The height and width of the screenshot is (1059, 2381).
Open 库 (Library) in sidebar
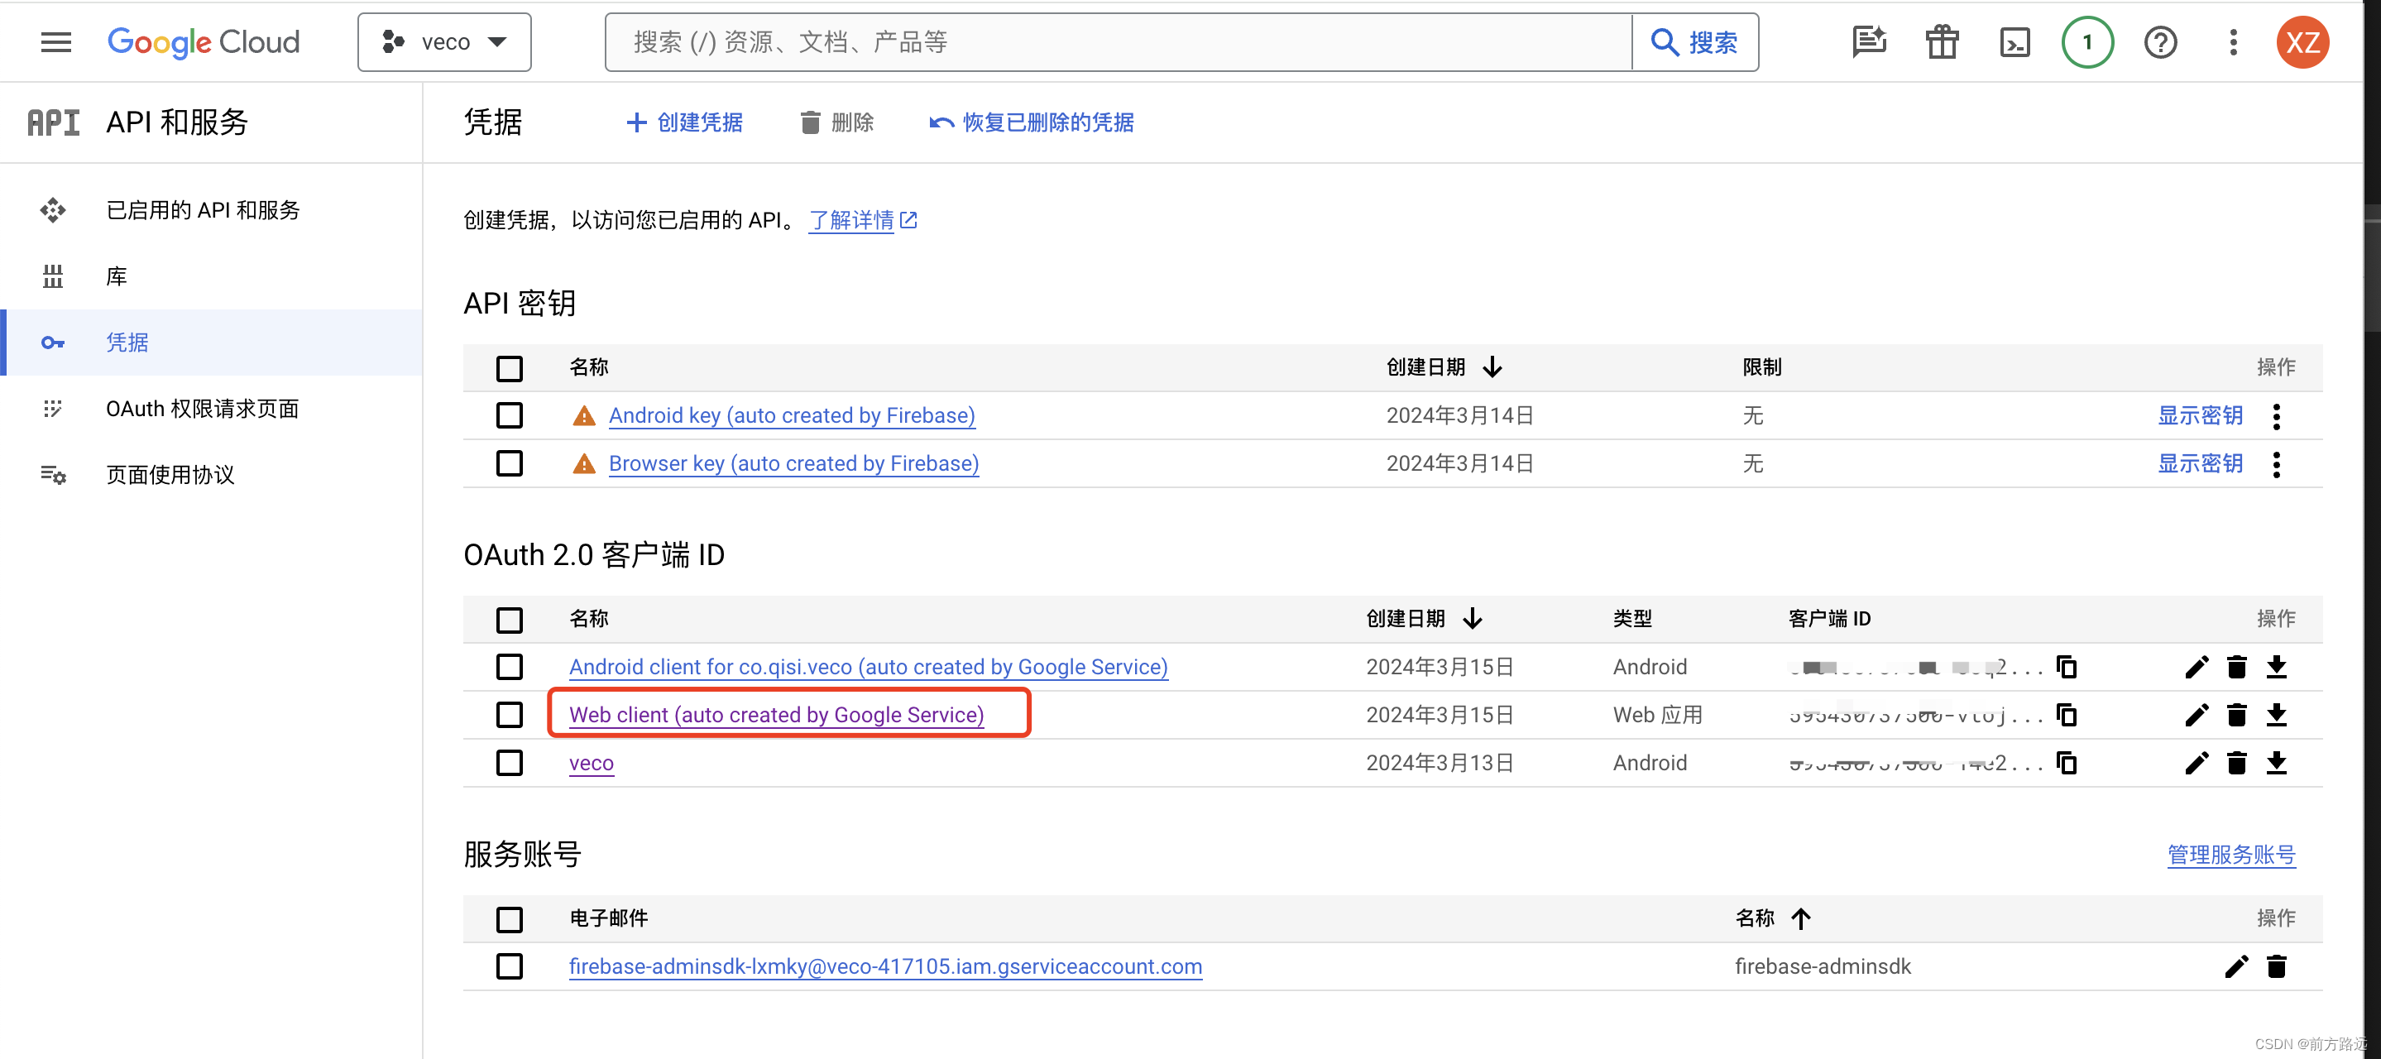116,276
